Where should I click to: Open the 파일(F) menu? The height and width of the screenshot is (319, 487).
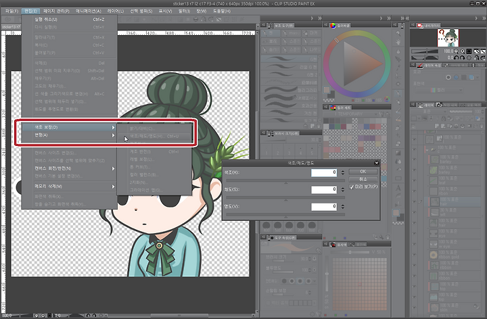pos(11,11)
